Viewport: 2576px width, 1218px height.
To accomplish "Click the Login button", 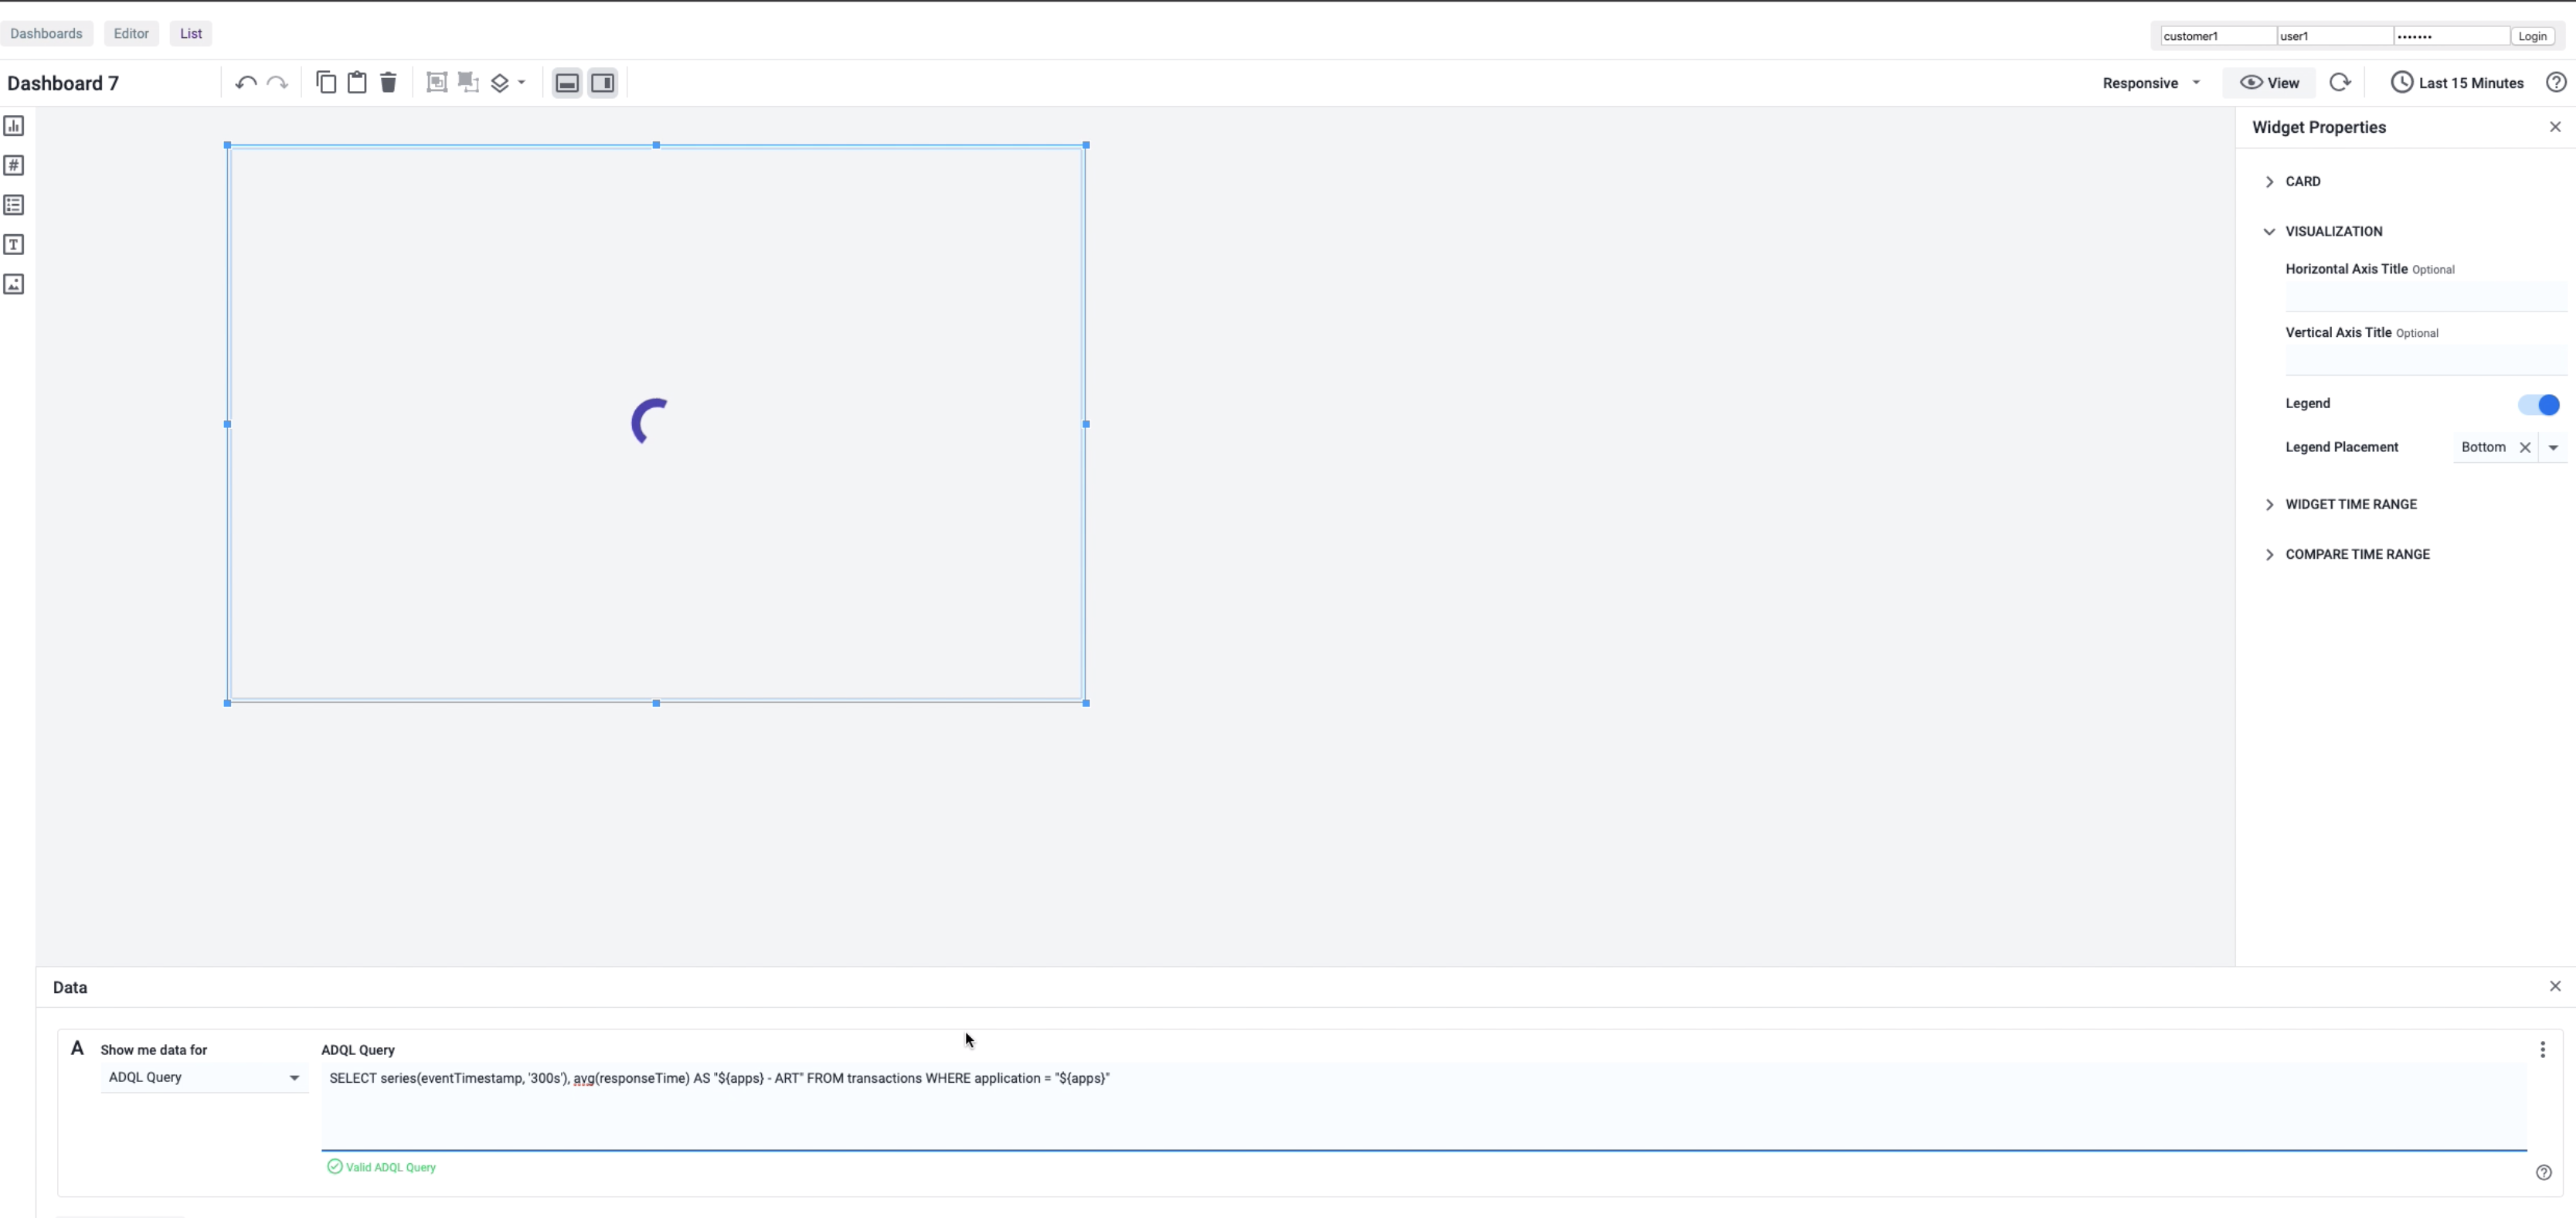I will coord(2532,36).
